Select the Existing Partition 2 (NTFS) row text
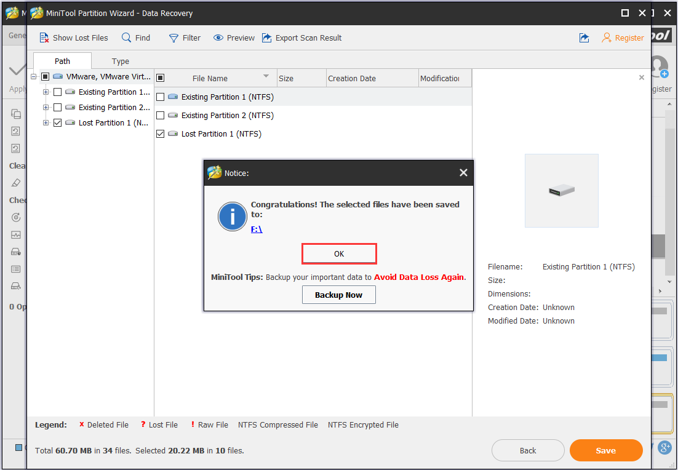This screenshot has height=470, width=678. click(228, 116)
